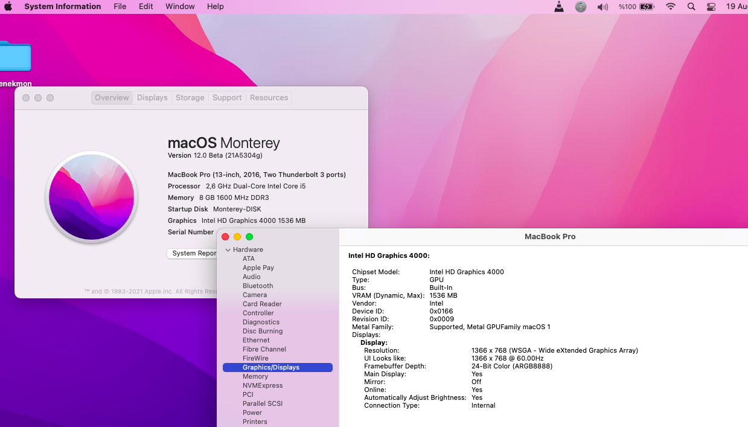Open the volume speaker icon
Screen dimensions: 748x427
603,7
